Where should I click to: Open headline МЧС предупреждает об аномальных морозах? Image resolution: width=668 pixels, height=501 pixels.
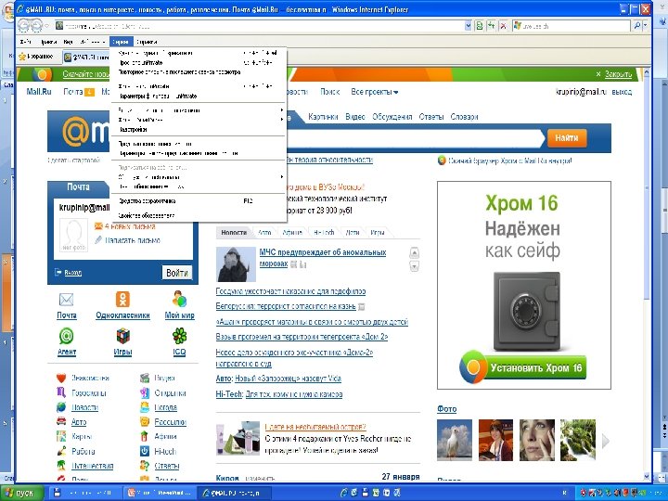(323, 258)
